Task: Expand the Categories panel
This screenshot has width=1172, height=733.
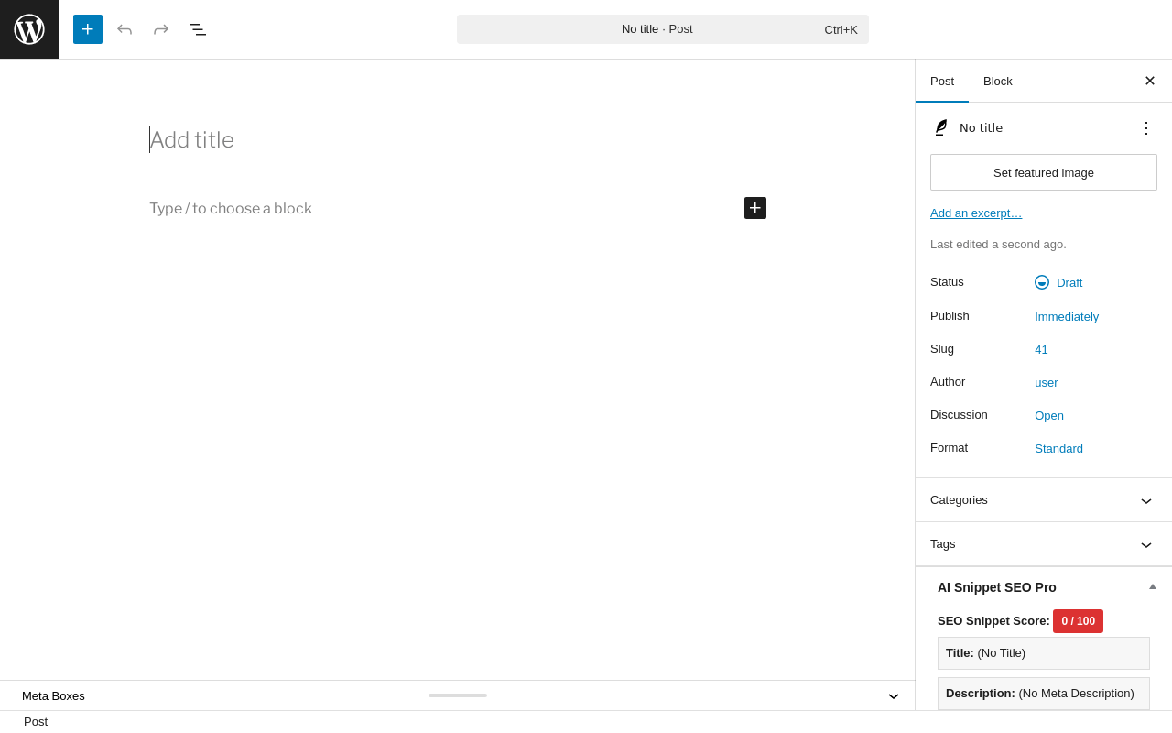Action: (x=1044, y=500)
